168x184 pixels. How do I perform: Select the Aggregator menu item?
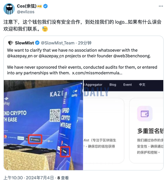click(94, 85)
